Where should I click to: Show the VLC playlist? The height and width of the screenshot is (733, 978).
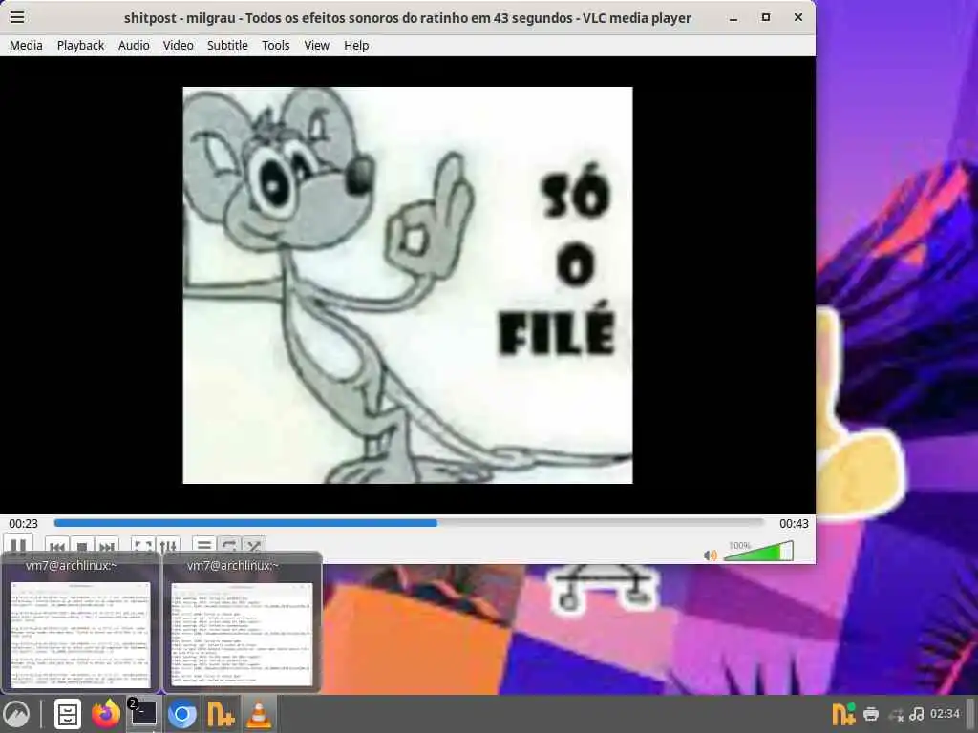[x=204, y=546]
